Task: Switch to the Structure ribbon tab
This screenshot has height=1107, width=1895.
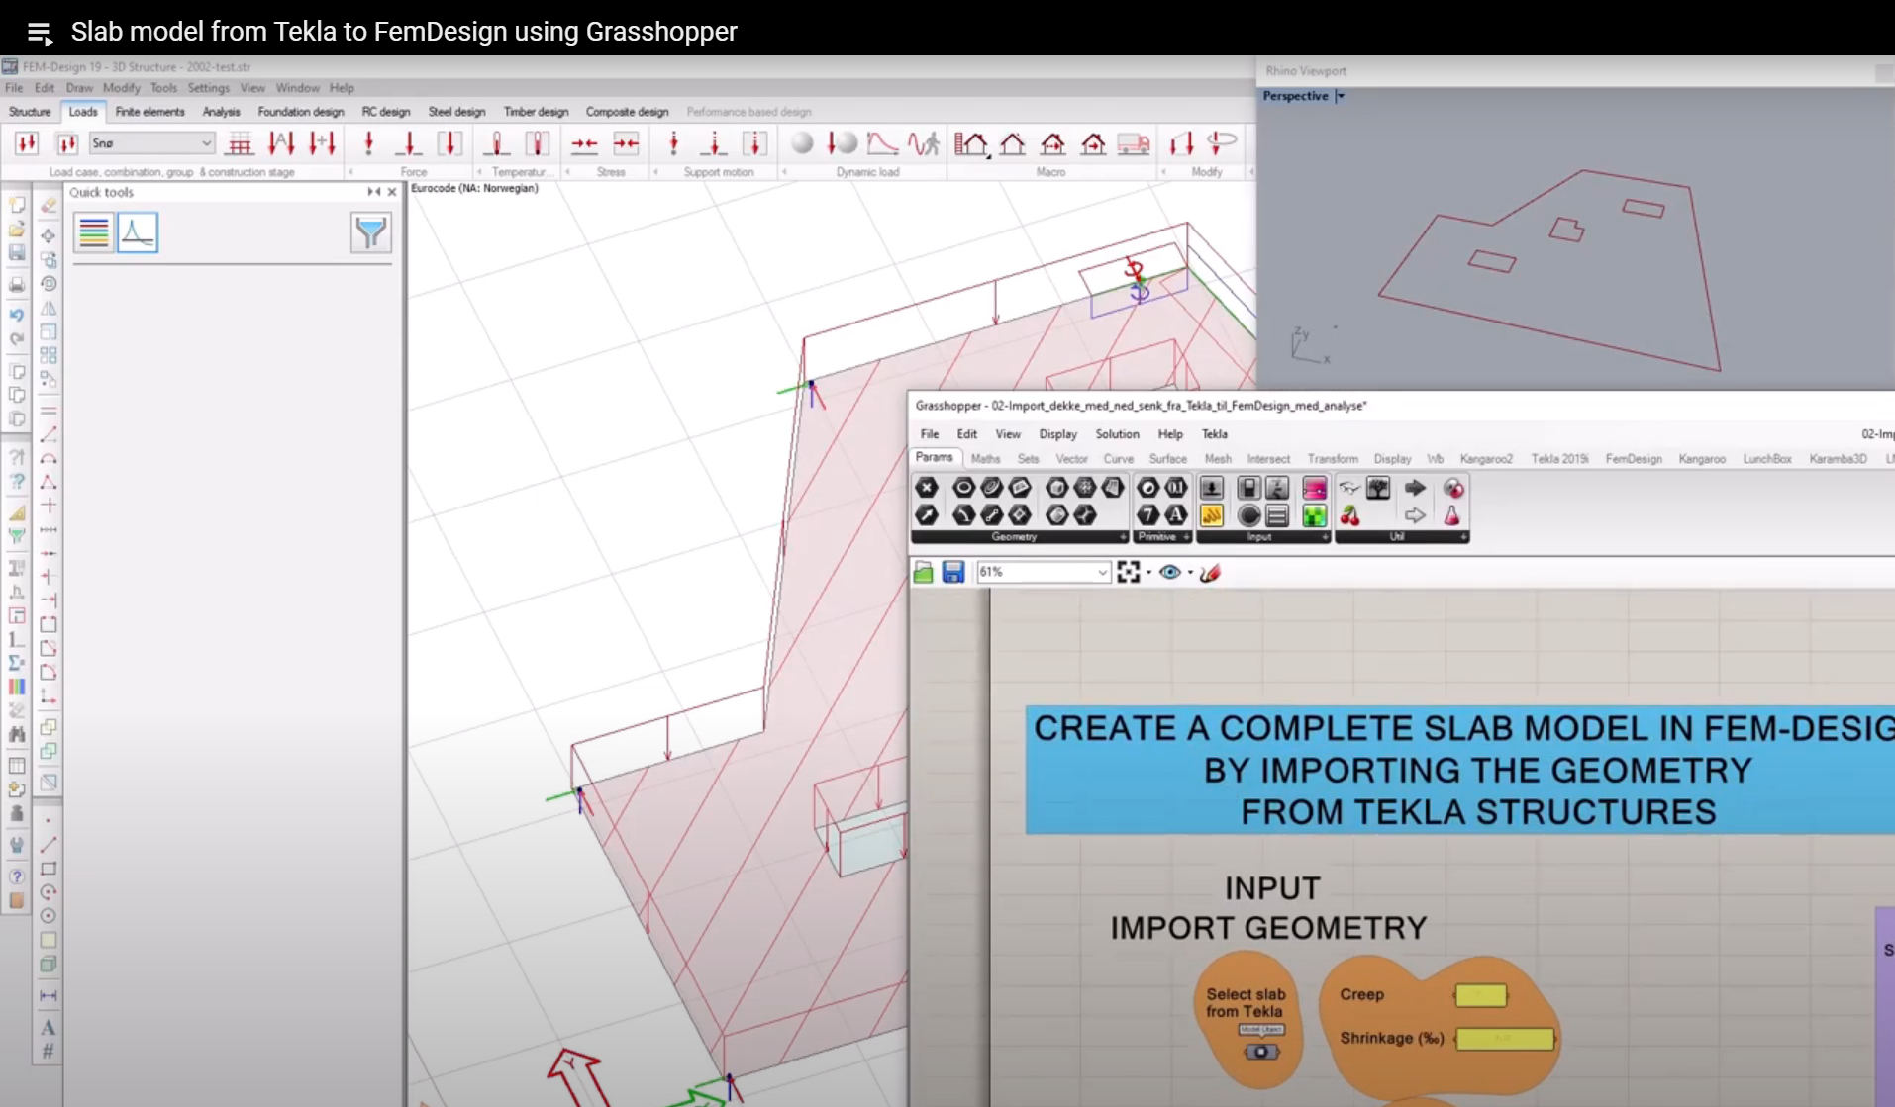Action: click(30, 112)
